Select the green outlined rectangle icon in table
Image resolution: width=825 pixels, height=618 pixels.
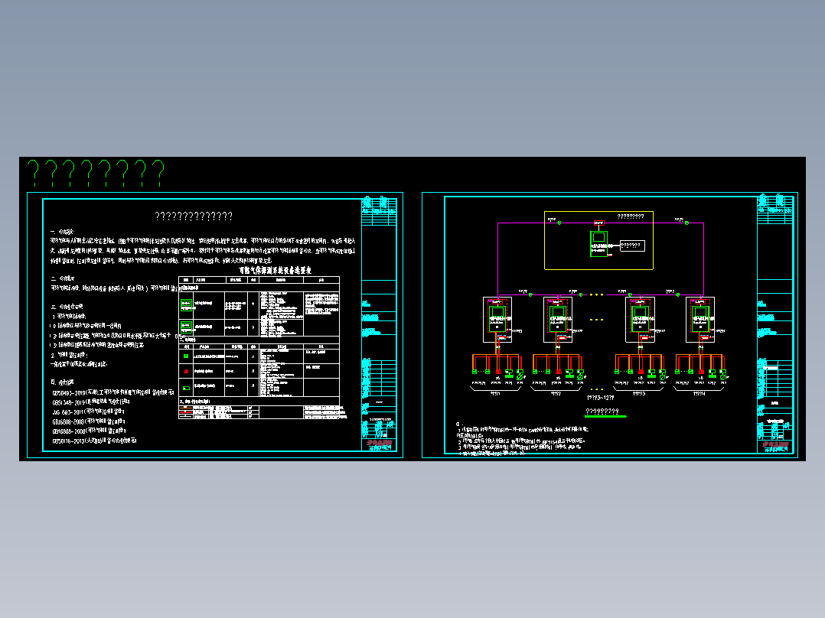186,388
